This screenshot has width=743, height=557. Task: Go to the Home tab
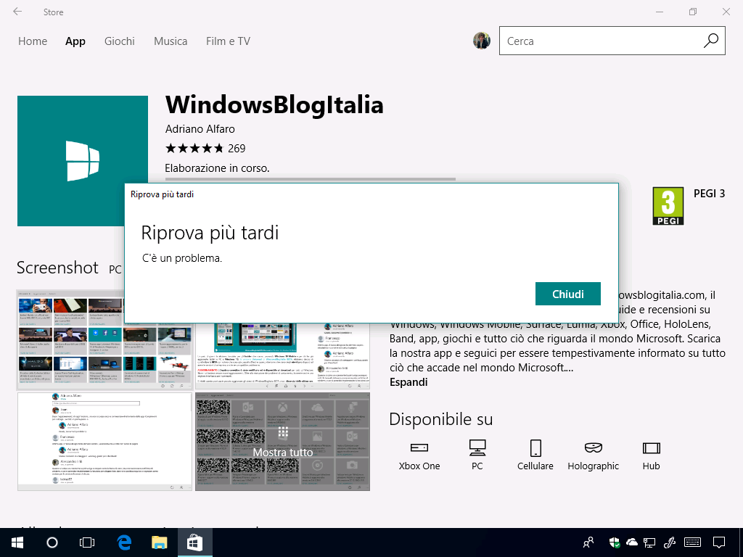click(x=33, y=41)
